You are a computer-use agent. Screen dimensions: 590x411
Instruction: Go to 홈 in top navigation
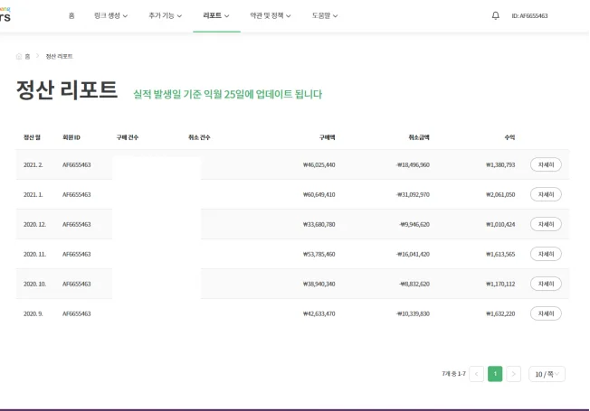[x=71, y=15]
